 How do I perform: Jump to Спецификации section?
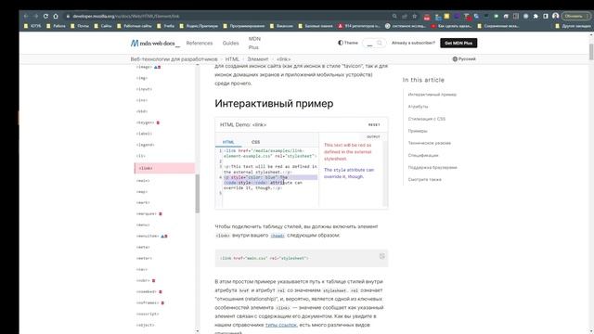coord(423,155)
